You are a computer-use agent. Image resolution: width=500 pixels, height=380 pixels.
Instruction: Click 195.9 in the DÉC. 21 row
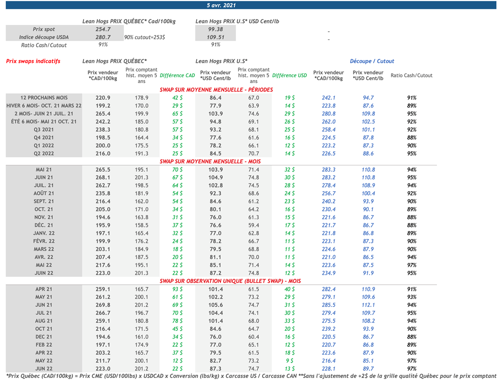click(x=103, y=225)
